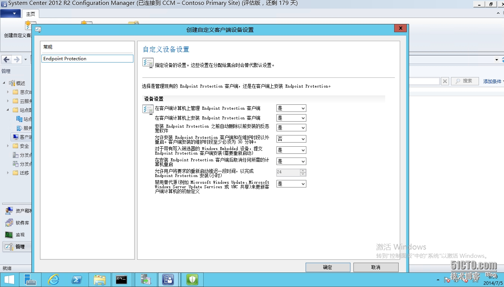Open Server Manager from taskbar

pyautogui.click(x=30, y=280)
